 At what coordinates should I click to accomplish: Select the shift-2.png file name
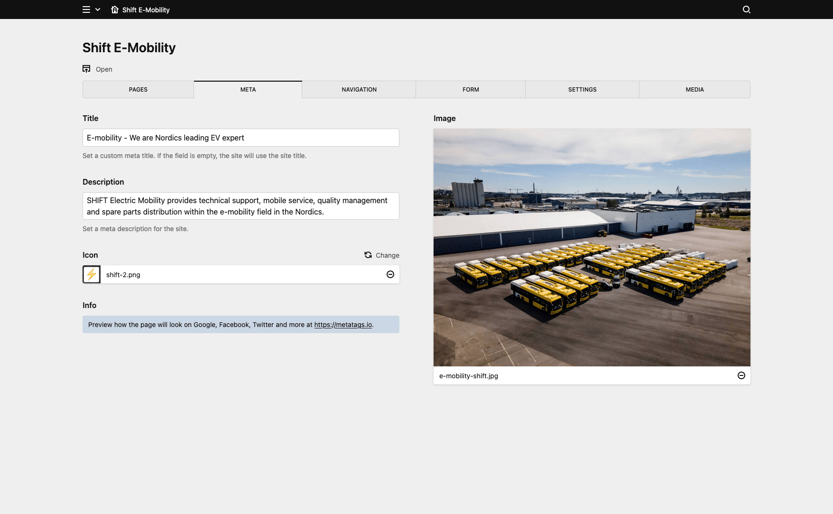tap(123, 275)
